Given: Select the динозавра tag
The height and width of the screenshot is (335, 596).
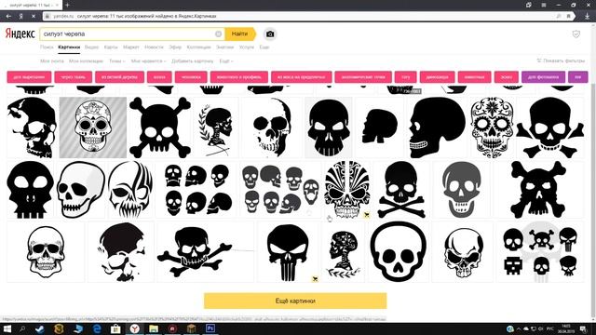Looking at the screenshot, I should (x=438, y=77).
